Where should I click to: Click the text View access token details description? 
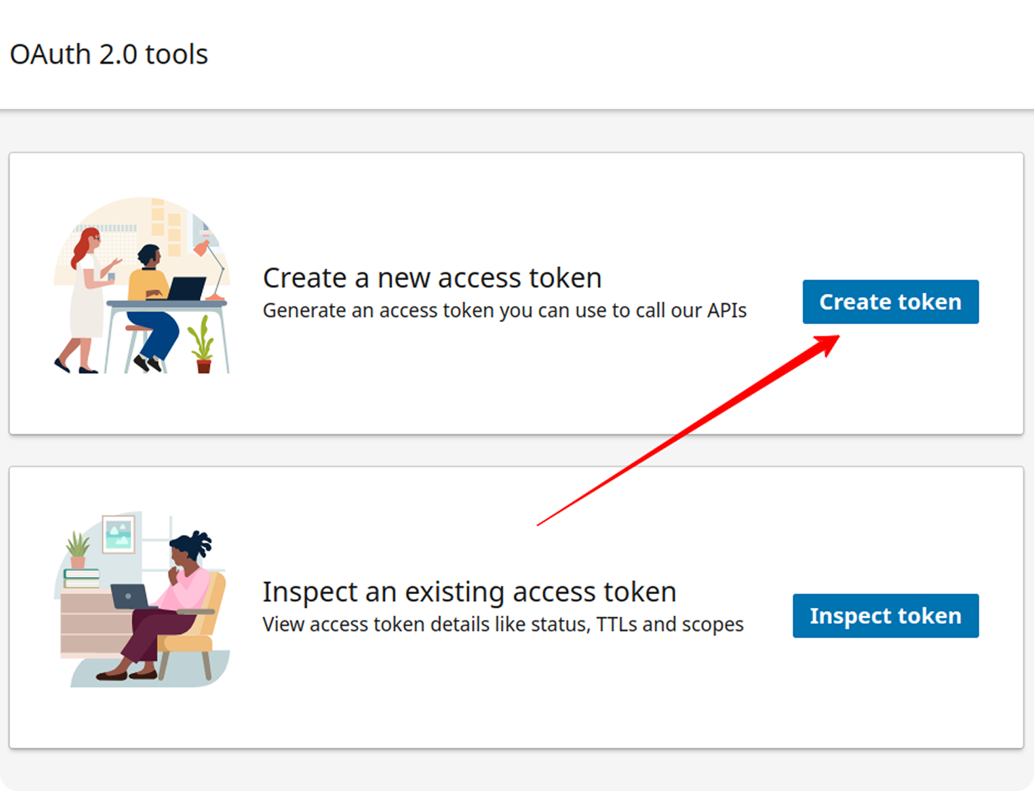503,624
